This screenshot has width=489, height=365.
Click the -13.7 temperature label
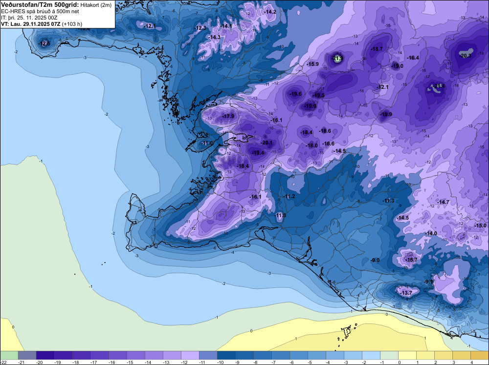point(406,293)
